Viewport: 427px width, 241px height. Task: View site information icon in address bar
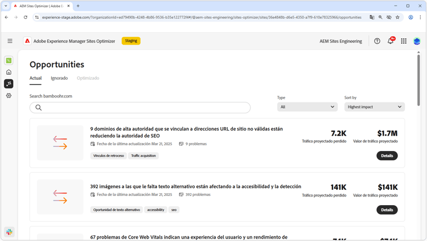(x=37, y=17)
